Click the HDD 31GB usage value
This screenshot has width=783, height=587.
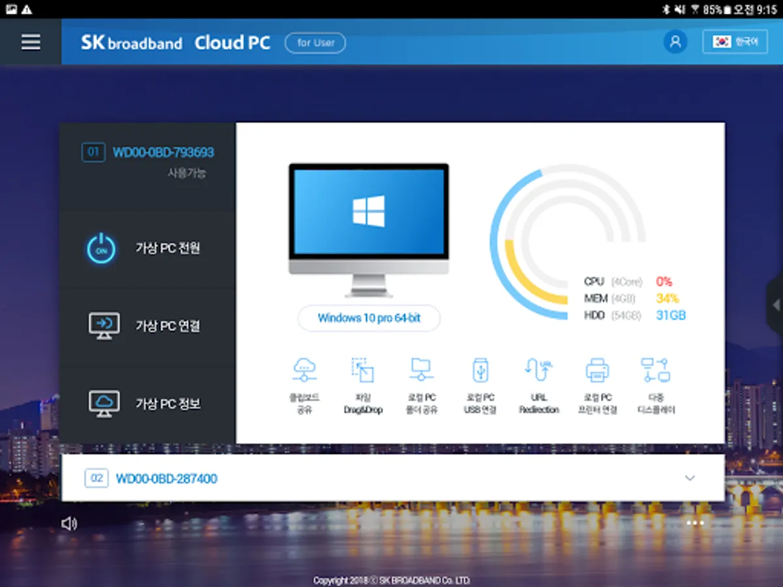[x=671, y=316]
